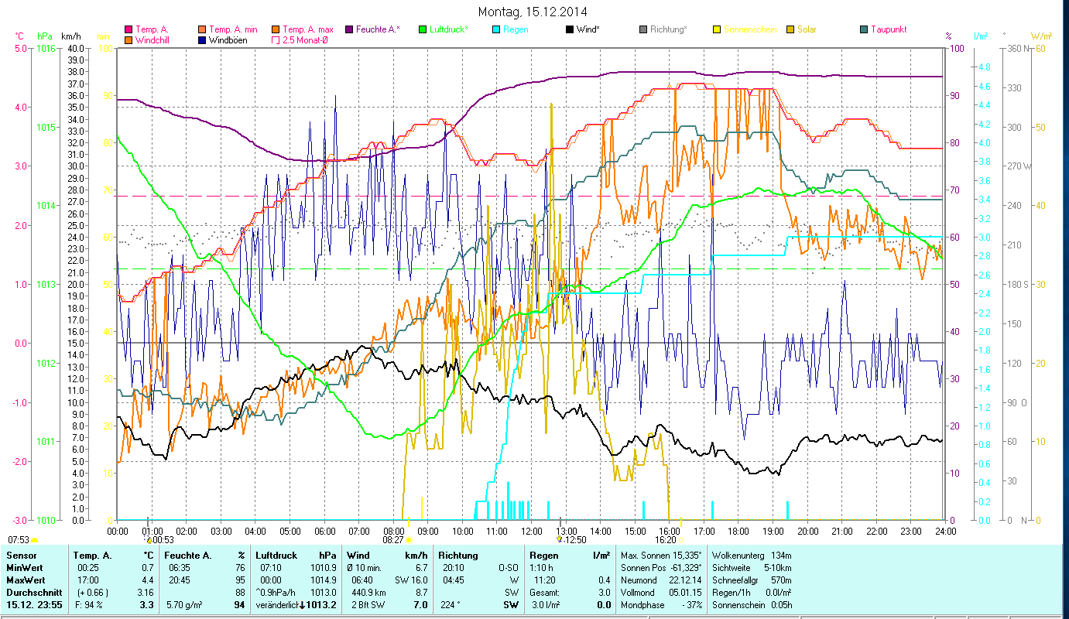Click the wind direction value 224 °
The width and height of the screenshot is (1069, 619).
pyautogui.click(x=451, y=605)
